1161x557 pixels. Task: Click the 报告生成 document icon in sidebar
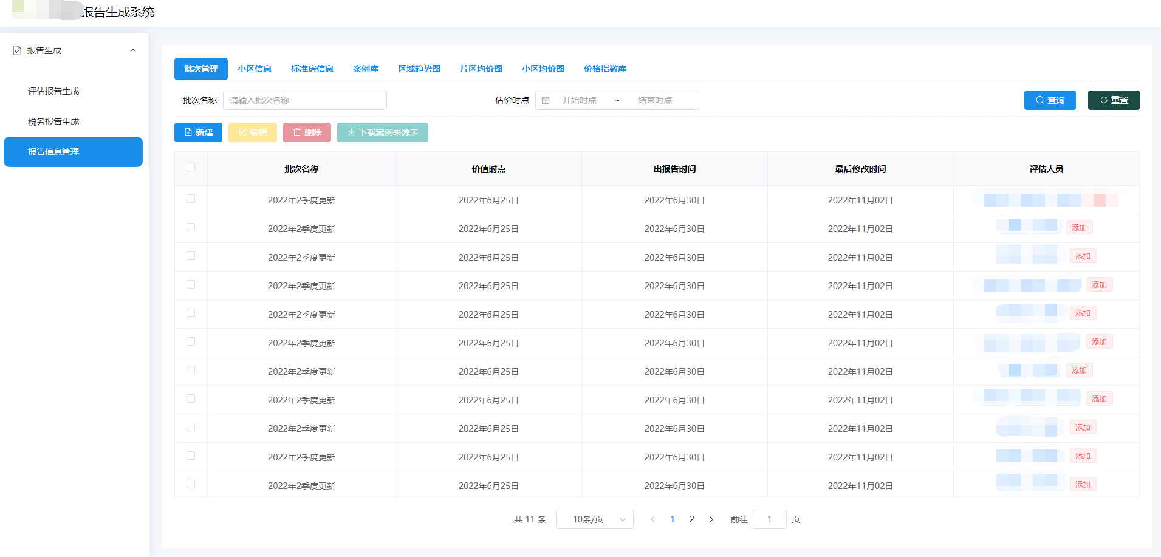point(17,50)
